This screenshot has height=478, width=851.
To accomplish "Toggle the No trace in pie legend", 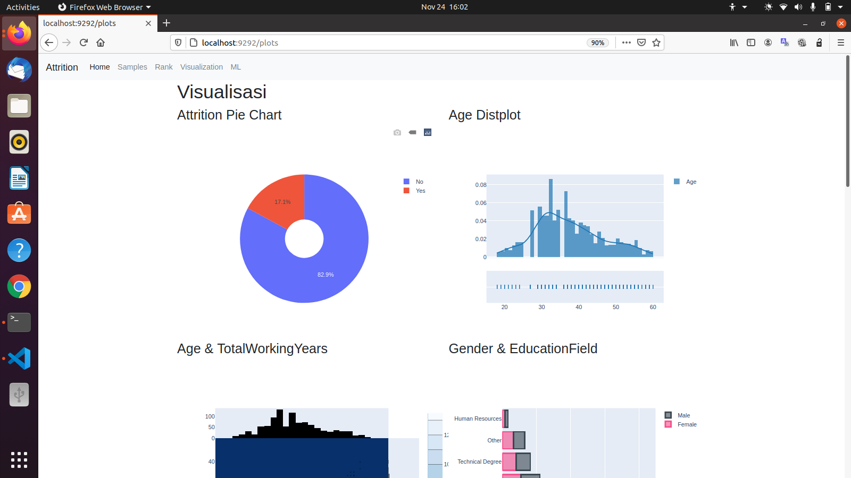I will (x=414, y=182).
